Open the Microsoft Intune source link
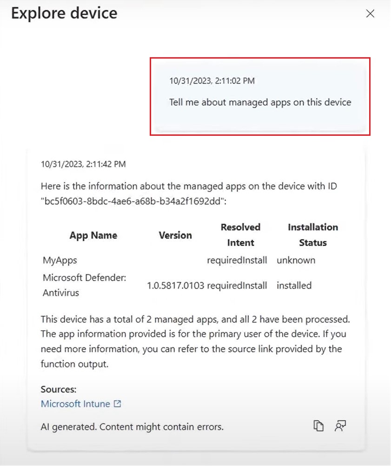The image size is (391, 466). 75,404
